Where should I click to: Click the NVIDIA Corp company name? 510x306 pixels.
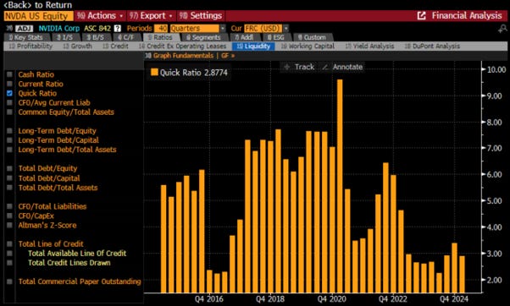pos(59,29)
